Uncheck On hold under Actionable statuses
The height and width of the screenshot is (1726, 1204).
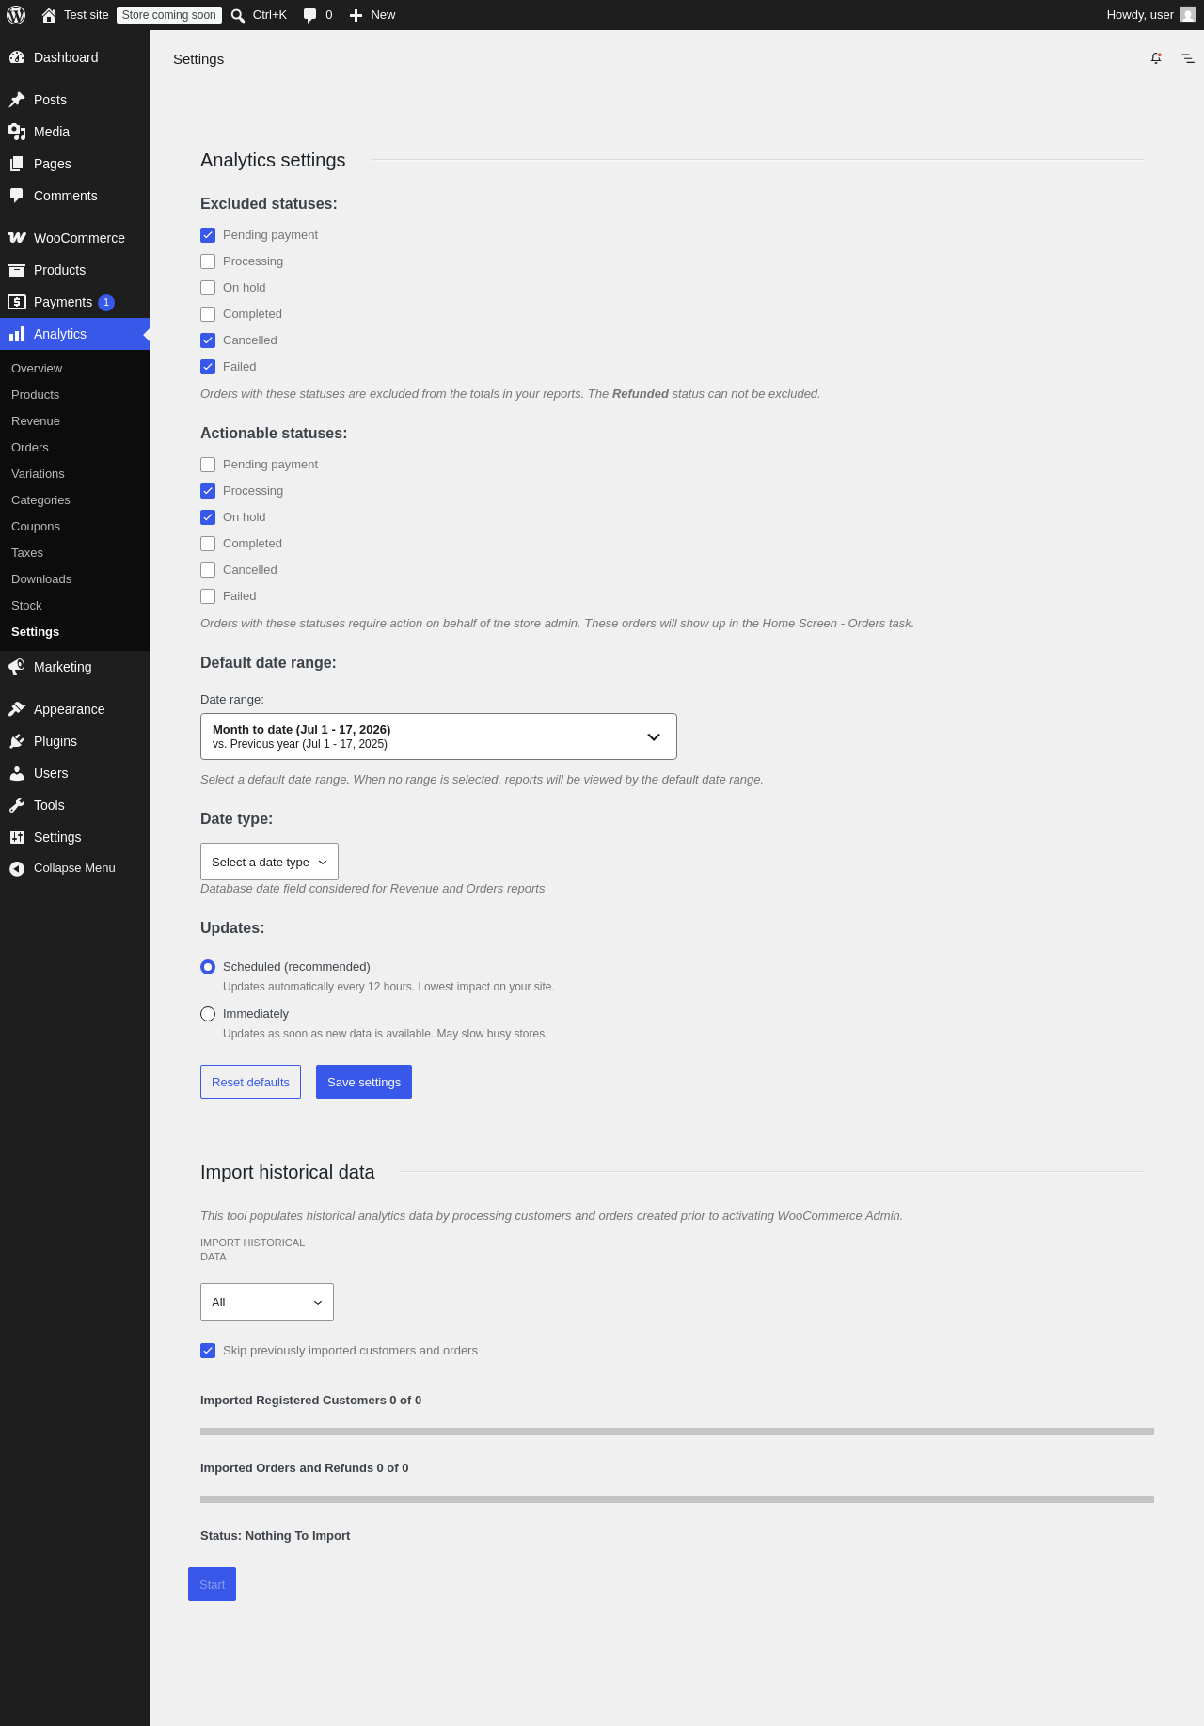point(208,517)
